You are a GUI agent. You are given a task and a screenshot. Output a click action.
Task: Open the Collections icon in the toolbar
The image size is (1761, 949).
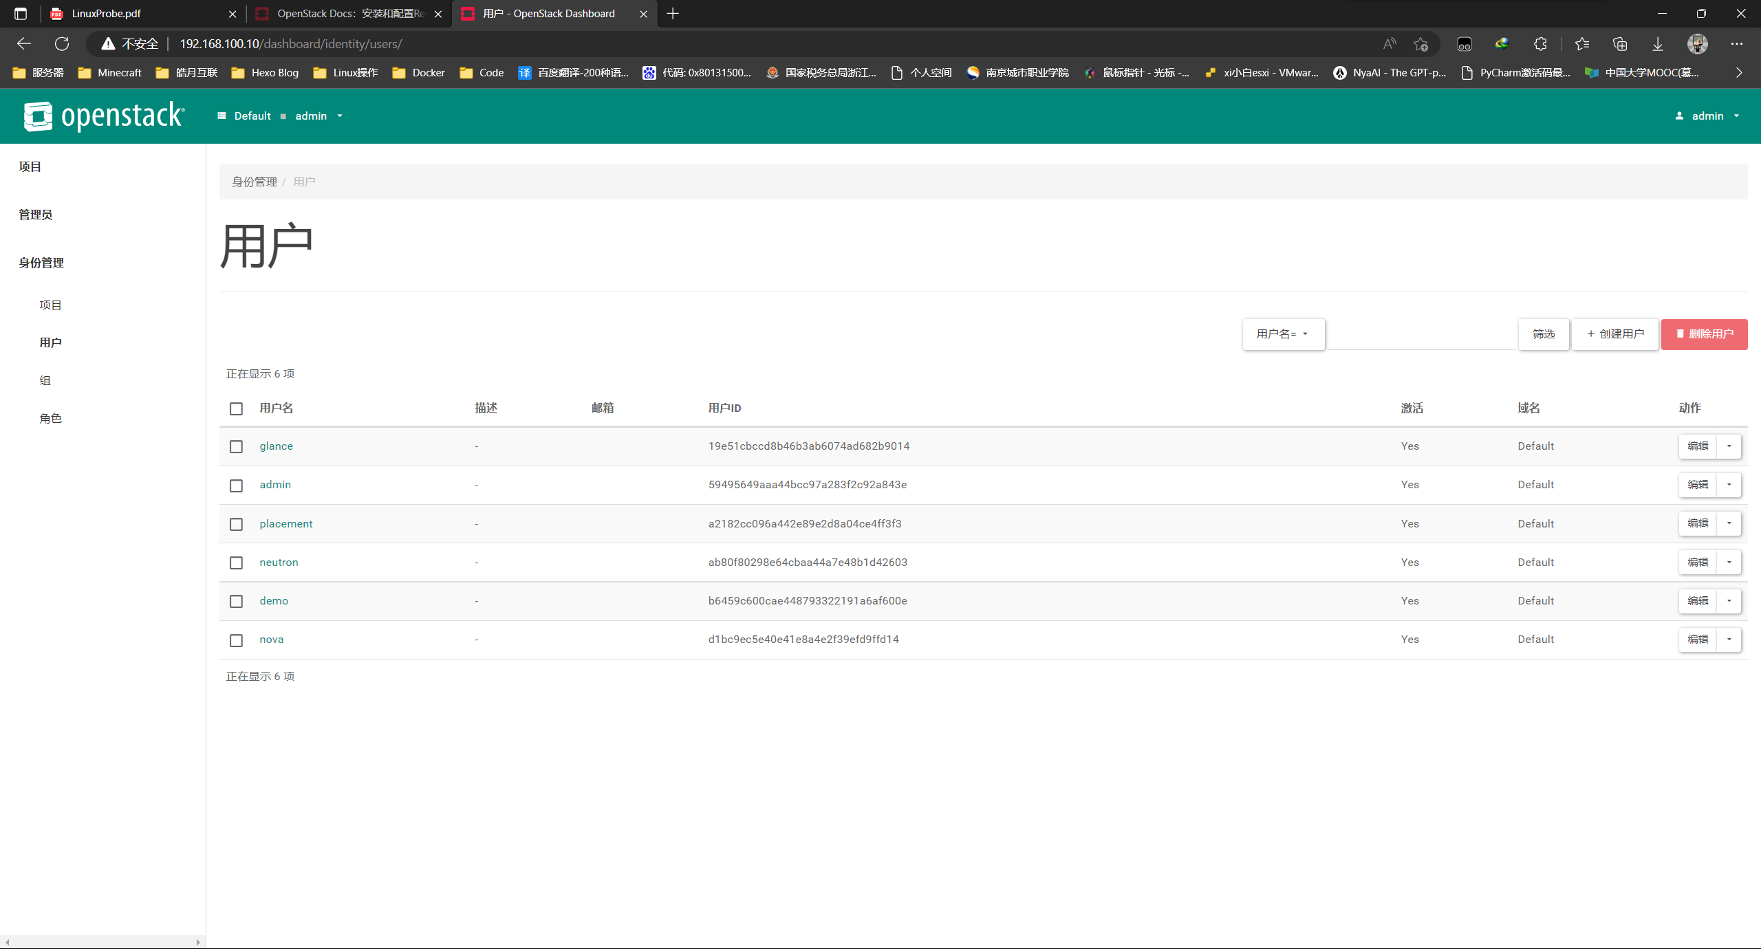point(1619,43)
